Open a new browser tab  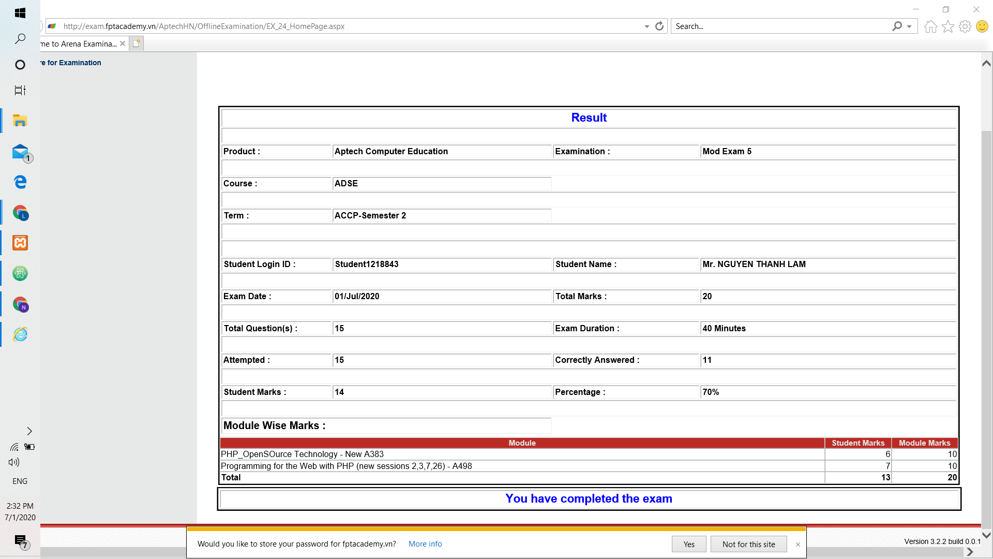click(x=136, y=44)
